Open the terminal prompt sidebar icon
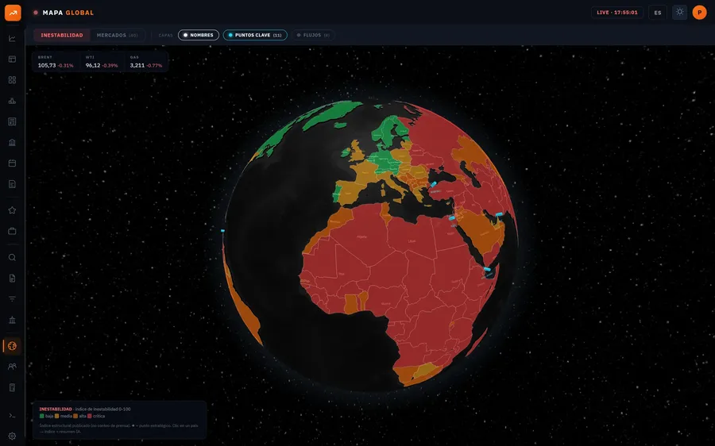The height and width of the screenshot is (446, 715). point(12,416)
